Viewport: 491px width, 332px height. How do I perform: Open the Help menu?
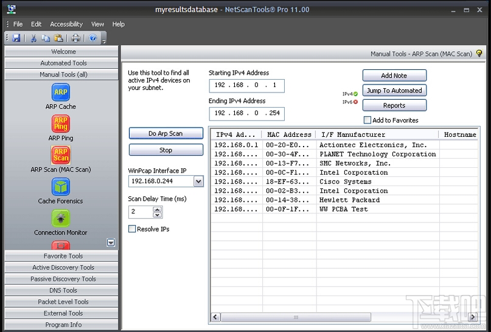tap(119, 24)
